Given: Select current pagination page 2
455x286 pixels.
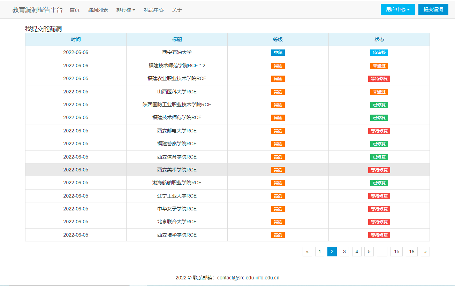Looking at the screenshot, I should 332,252.
